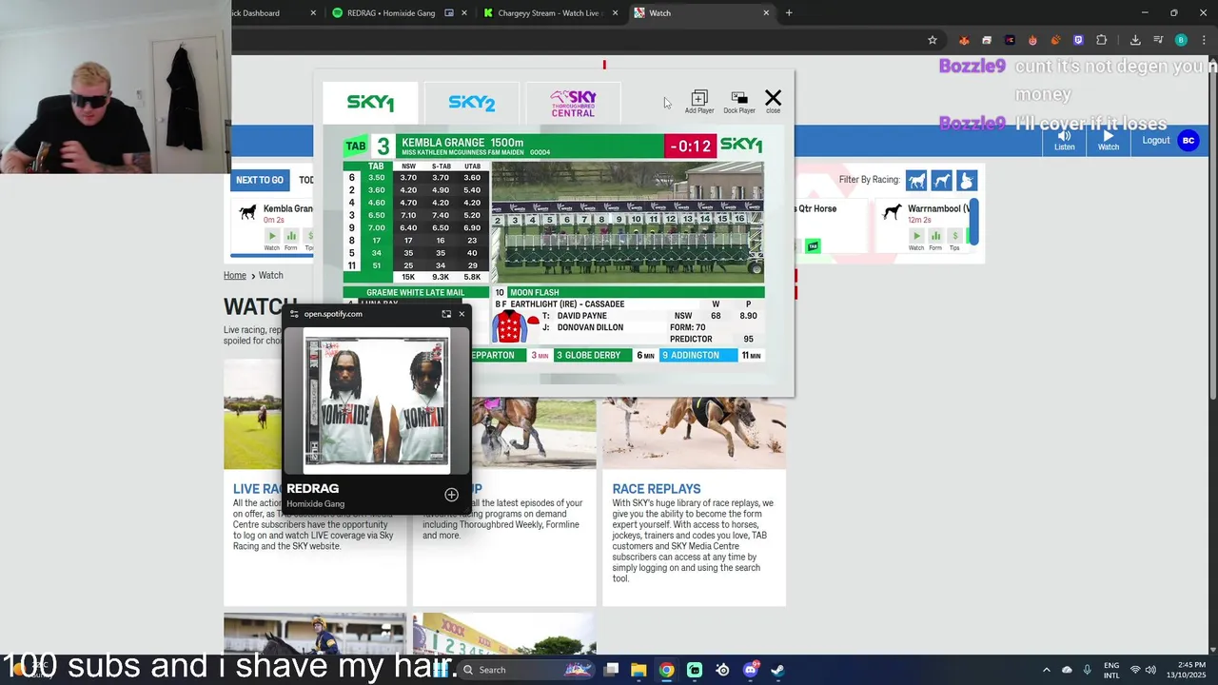Click the REDRAG album cover
Screen dimensions: 1218x685
point(377,401)
